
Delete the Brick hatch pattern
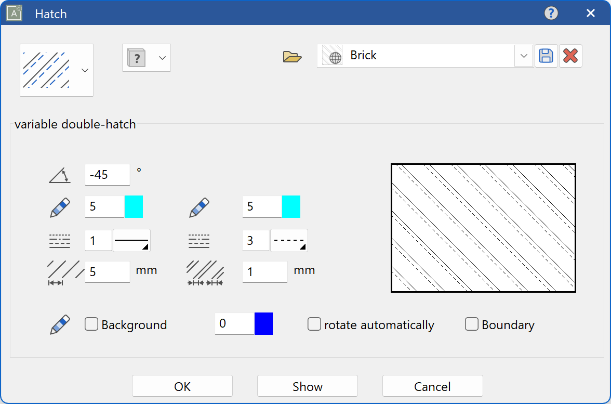click(x=570, y=56)
